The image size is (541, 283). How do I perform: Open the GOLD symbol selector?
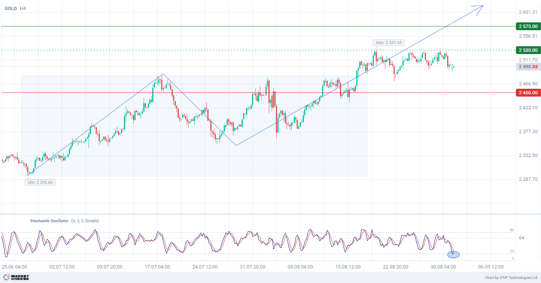pyautogui.click(x=10, y=8)
